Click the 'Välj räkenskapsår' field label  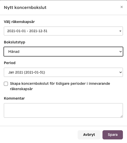tap(19, 22)
